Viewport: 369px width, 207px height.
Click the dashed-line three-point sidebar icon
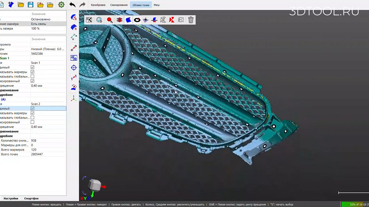point(74,37)
